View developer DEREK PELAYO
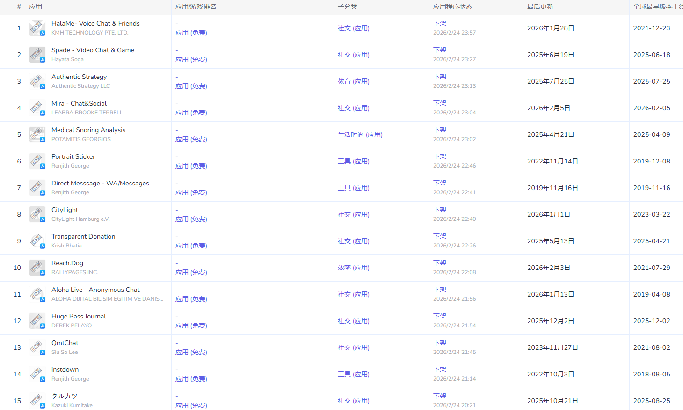This screenshot has width=683, height=410. coord(72,325)
